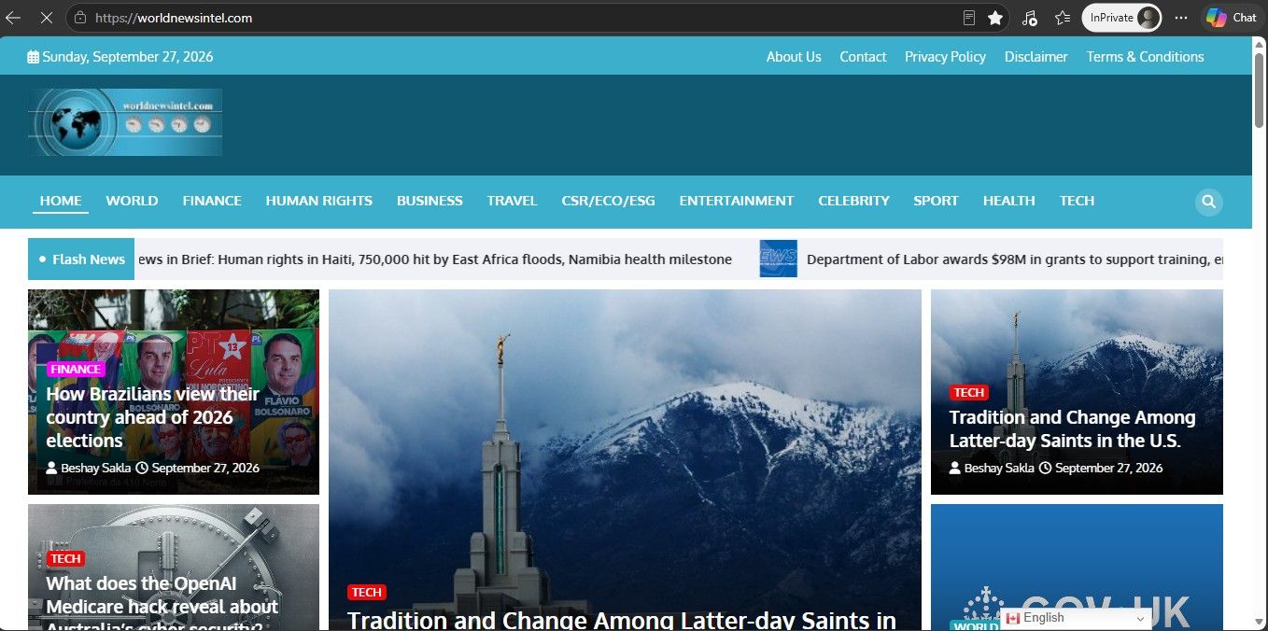Viewport: 1268px width, 631px height.
Task: Open Copilot Chat button
Action: (1231, 18)
